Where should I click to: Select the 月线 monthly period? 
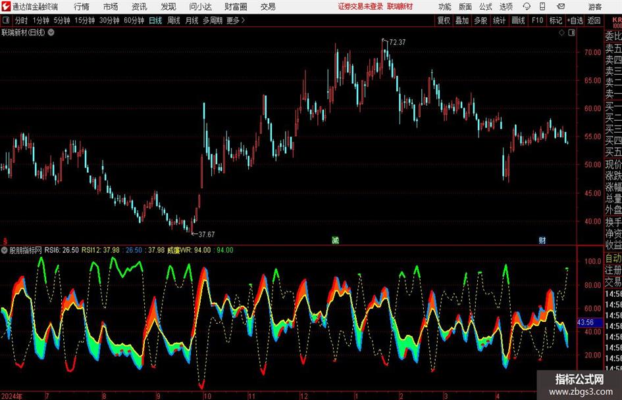click(192, 20)
